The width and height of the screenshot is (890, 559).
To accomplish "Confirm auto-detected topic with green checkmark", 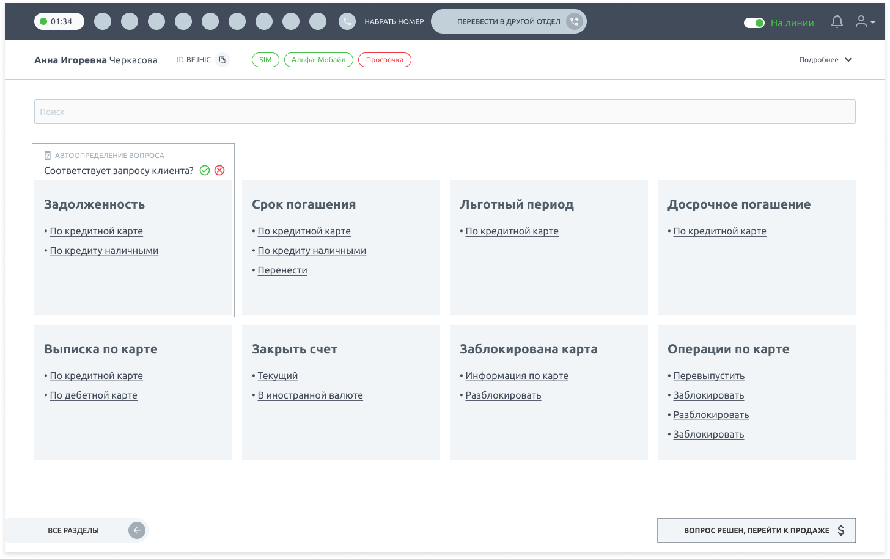I will click(x=205, y=170).
